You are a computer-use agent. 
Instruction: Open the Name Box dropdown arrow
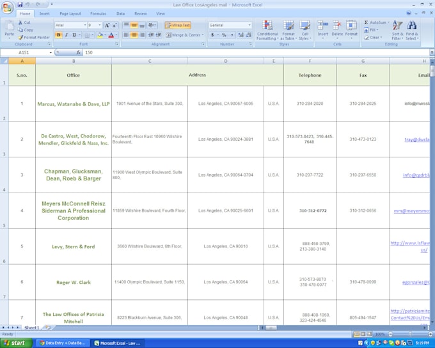tap(51, 52)
